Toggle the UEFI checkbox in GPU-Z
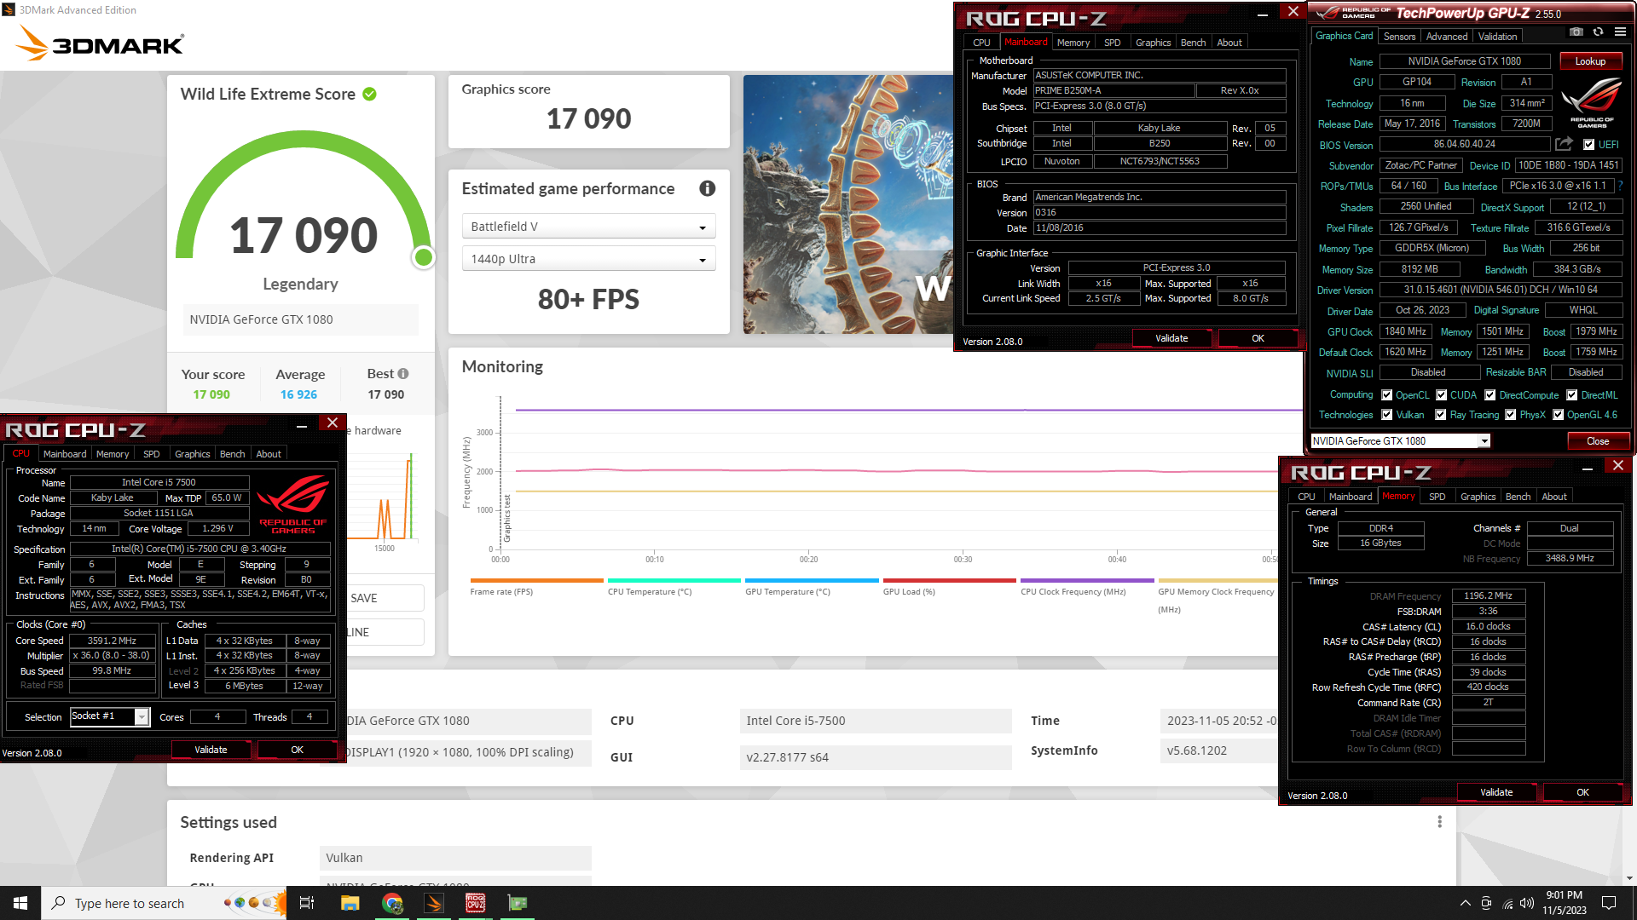This screenshot has width=1637, height=920. coord(1588,145)
